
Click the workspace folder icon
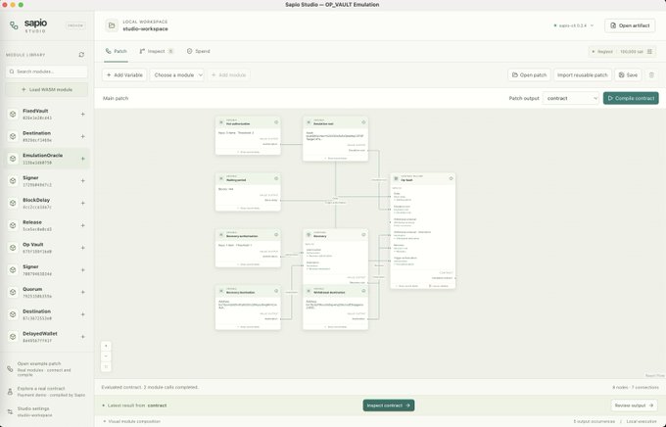pyautogui.click(x=112, y=25)
